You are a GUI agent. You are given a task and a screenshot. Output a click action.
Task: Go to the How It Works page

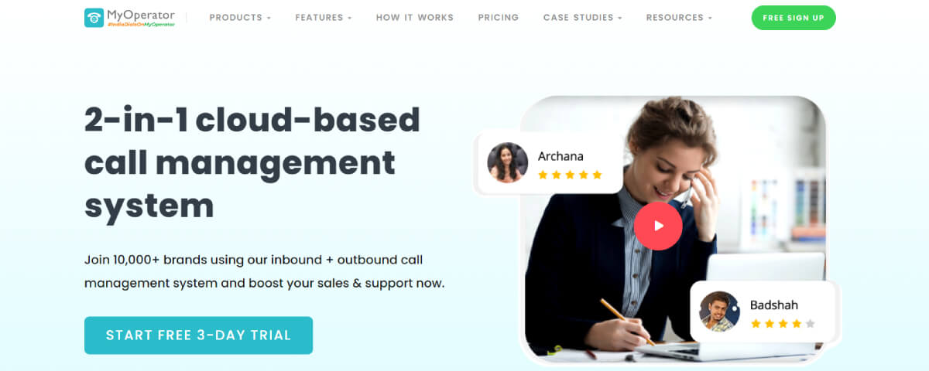[415, 17]
